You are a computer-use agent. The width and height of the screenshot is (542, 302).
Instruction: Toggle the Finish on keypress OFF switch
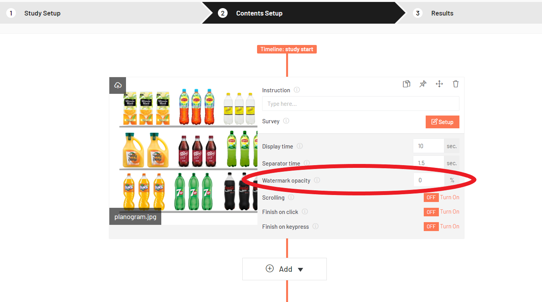tap(431, 226)
